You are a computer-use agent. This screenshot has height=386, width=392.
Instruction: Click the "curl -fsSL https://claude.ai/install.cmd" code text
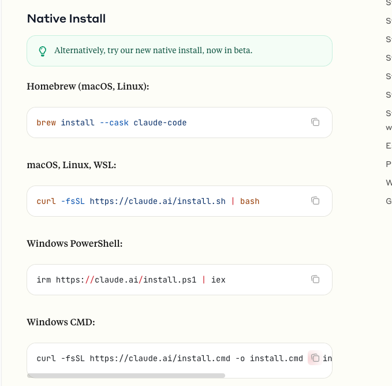point(133,358)
